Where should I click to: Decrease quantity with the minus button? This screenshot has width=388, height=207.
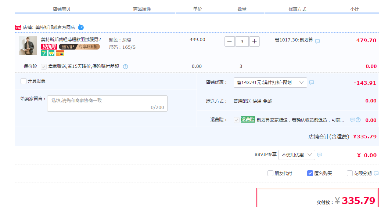tap(230, 41)
